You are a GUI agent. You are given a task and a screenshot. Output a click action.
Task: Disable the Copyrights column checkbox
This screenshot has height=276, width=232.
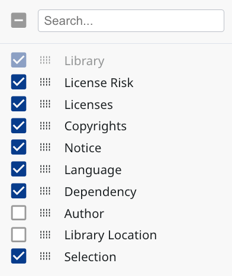pos(18,126)
